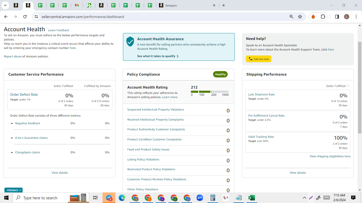Screen dimensions: 362x203
Task: Open the Late Shipment Rate link
Action: tap(261, 94)
